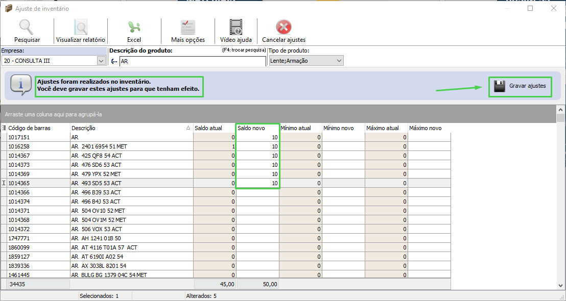Click the 45,00 Saldo atual total

click(215, 284)
